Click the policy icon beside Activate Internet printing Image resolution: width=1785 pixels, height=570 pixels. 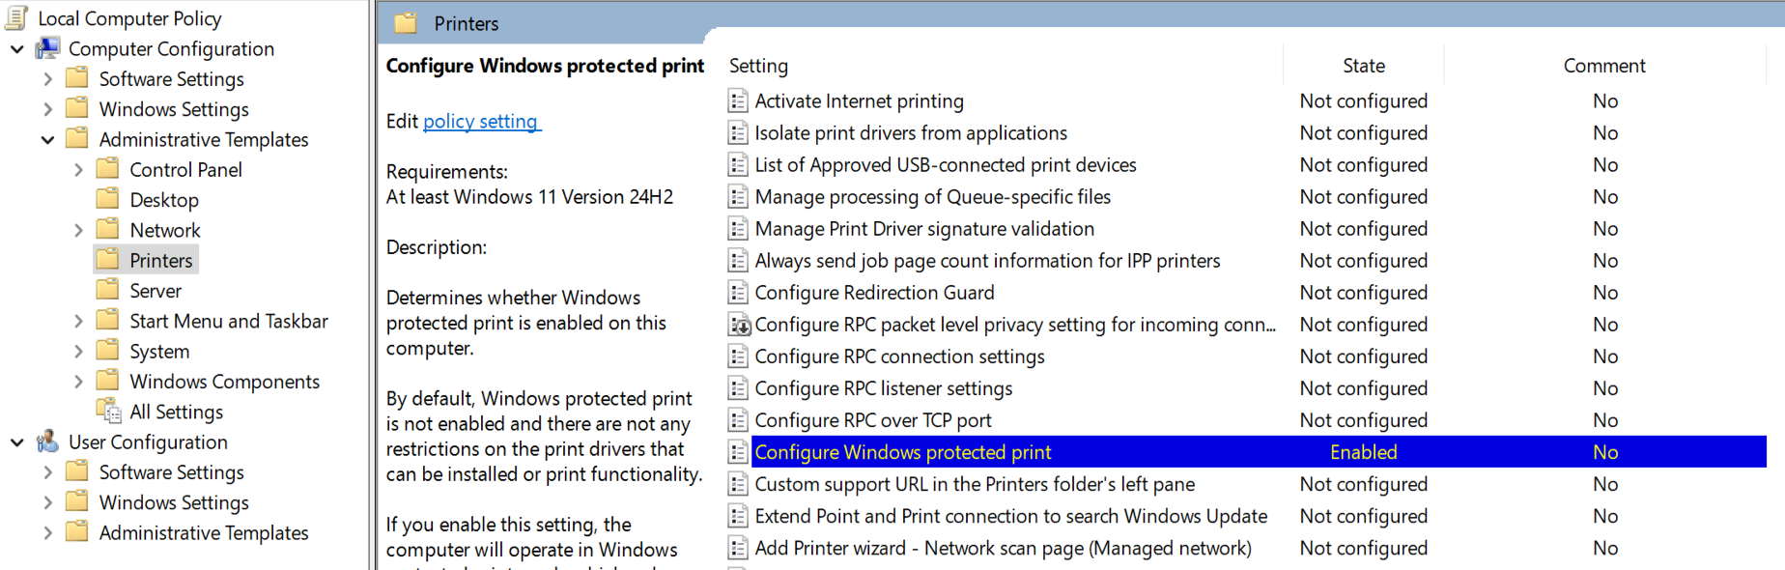coord(738,101)
